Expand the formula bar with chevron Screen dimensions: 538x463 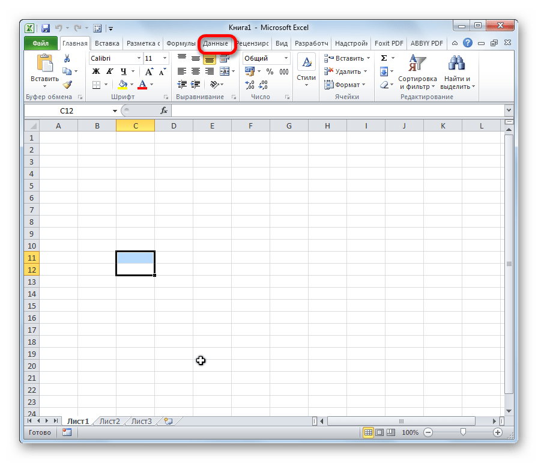(x=509, y=110)
